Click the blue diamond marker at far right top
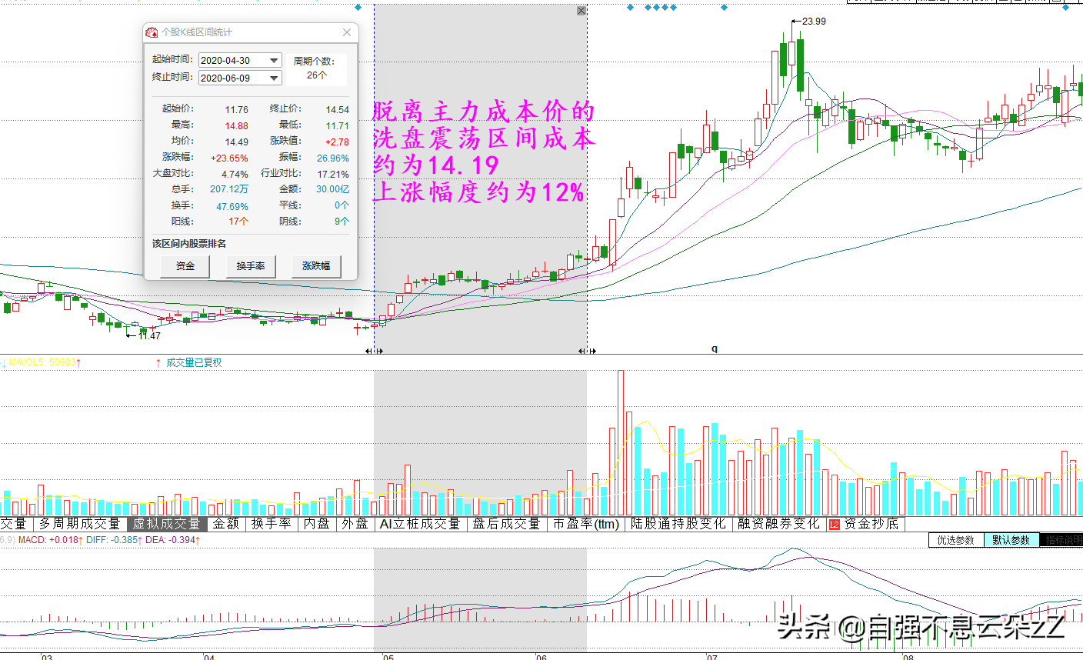Viewport: 1083px width, 660px height. (x=1065, y=8)
